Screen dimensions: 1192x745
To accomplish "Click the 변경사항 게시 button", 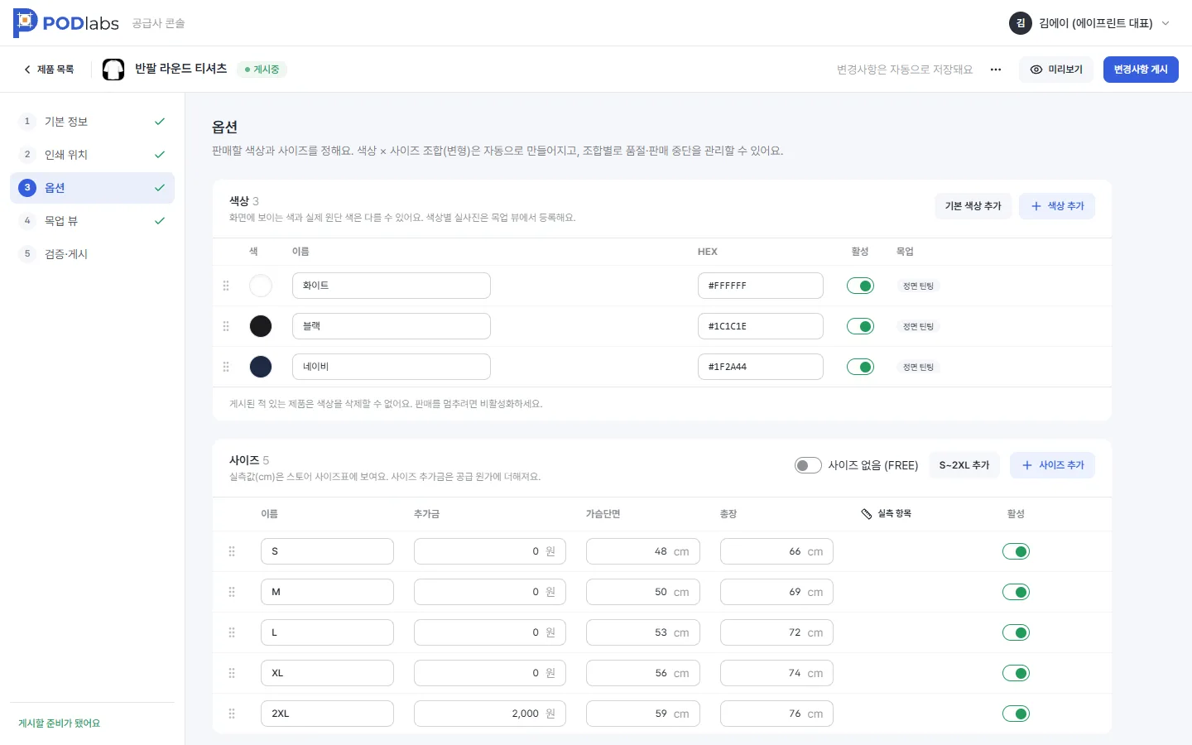I will pos(1141,70).
